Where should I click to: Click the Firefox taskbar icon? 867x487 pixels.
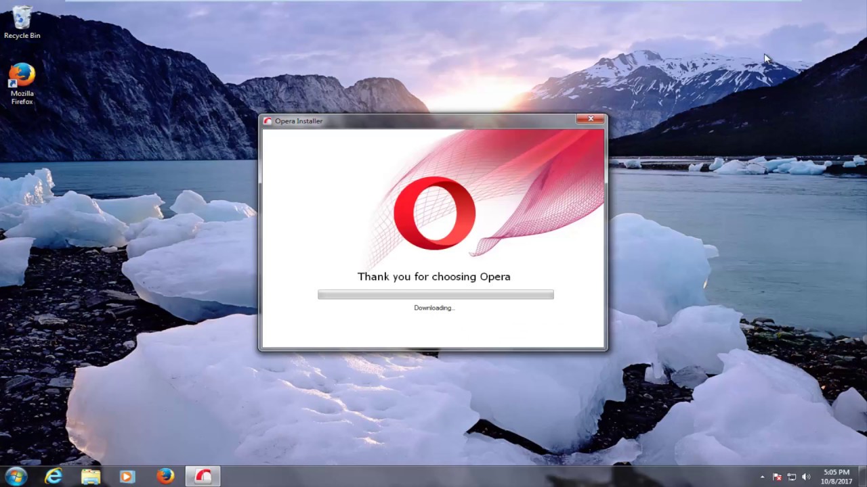pyautogui.click(x=165, y=476)
